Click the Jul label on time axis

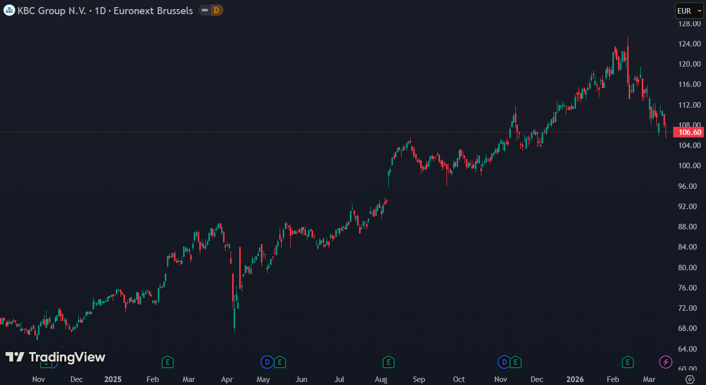(x=339, y=379)
